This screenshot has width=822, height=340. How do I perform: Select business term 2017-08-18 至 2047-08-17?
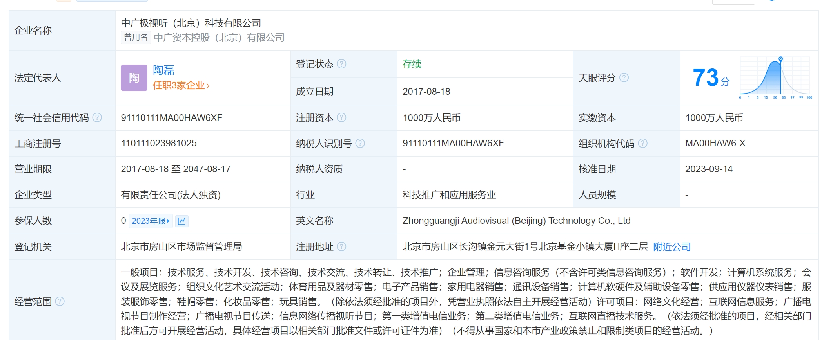[176, 169]
